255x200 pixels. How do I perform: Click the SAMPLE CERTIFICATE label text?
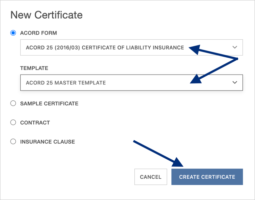(x=49, y=103)
